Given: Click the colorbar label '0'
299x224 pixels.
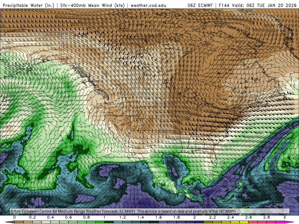Looking at the screenshot, I should click(x=15, y=217).
